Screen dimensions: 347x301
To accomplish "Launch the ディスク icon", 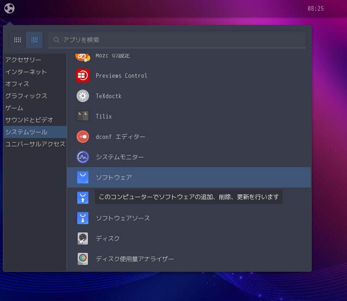I will point(83,238).
